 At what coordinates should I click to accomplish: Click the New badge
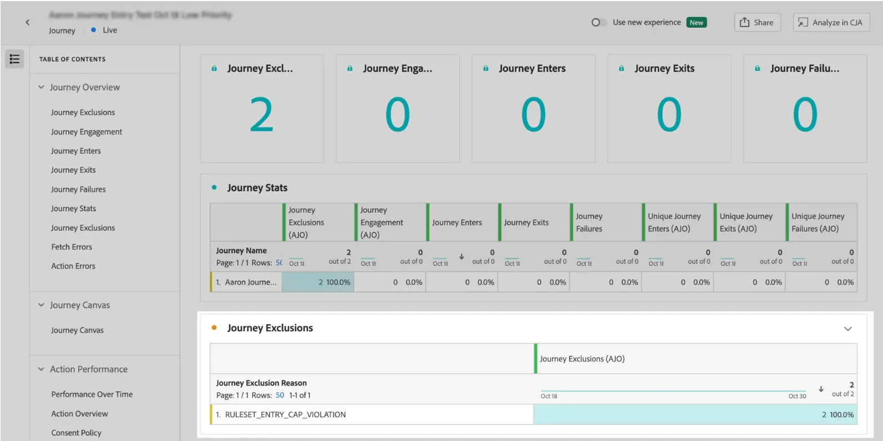point(697,22)
